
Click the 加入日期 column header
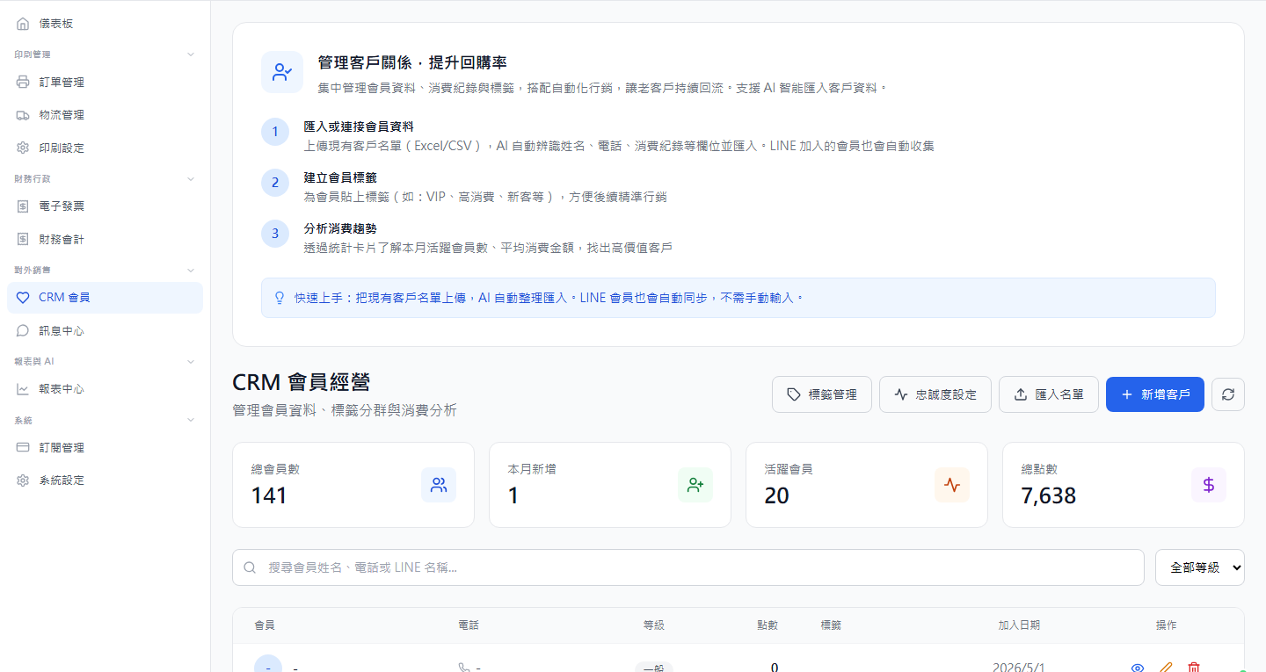1019,625
